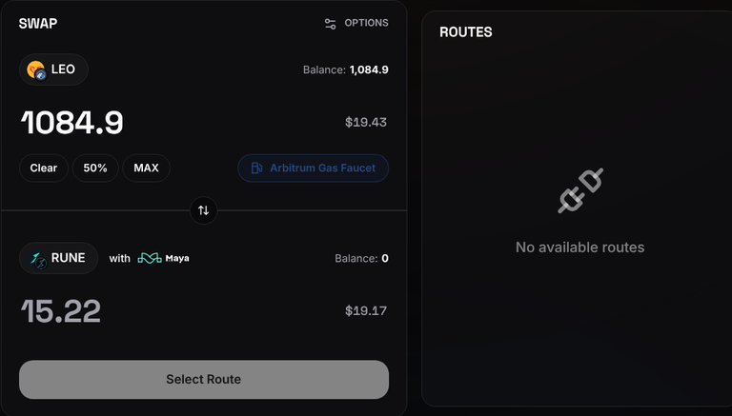Clear the swap amount

(44, 168)
